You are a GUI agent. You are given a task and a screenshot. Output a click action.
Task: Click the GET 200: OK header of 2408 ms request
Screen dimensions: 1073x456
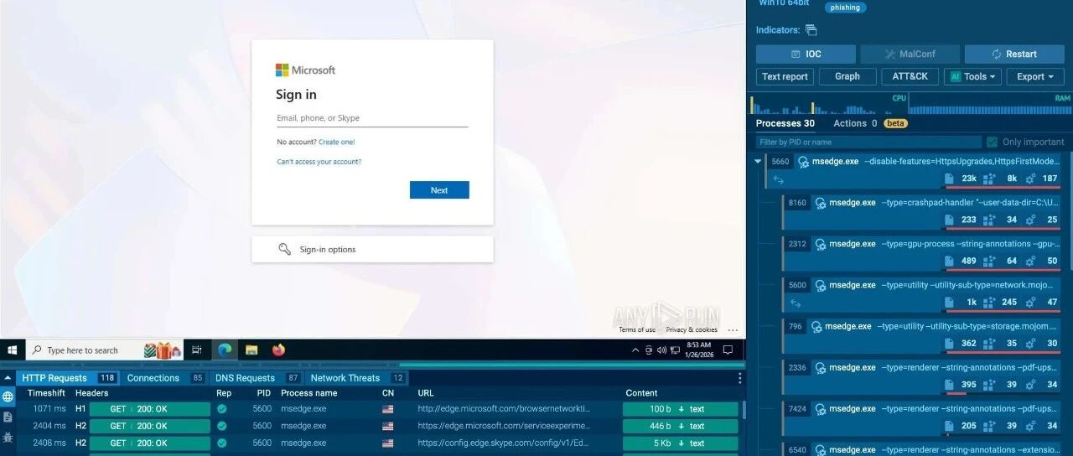click(x=149, y=443)
